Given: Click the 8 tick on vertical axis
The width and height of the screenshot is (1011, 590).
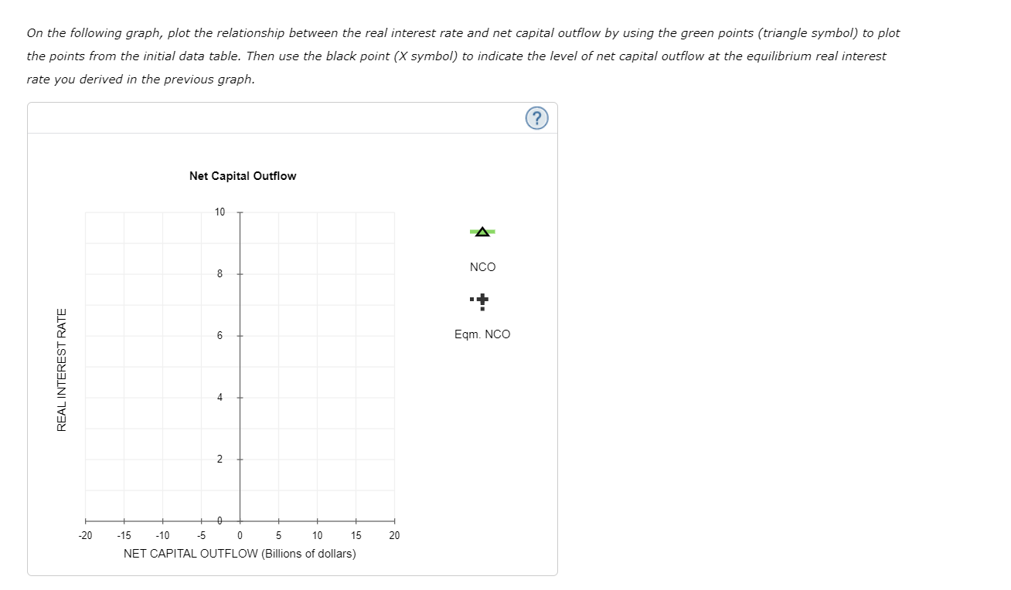Looking at the screenshot, I should pos(220,273).
